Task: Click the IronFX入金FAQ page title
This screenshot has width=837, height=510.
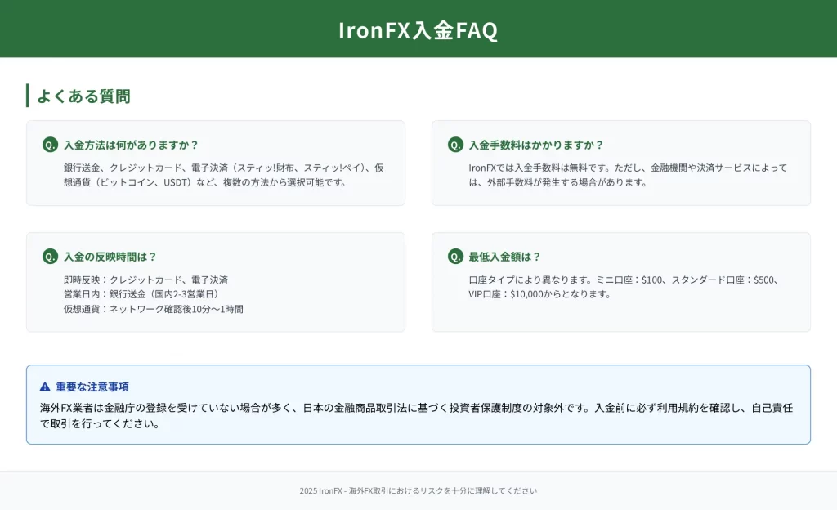Action: [x=418, y=30]
